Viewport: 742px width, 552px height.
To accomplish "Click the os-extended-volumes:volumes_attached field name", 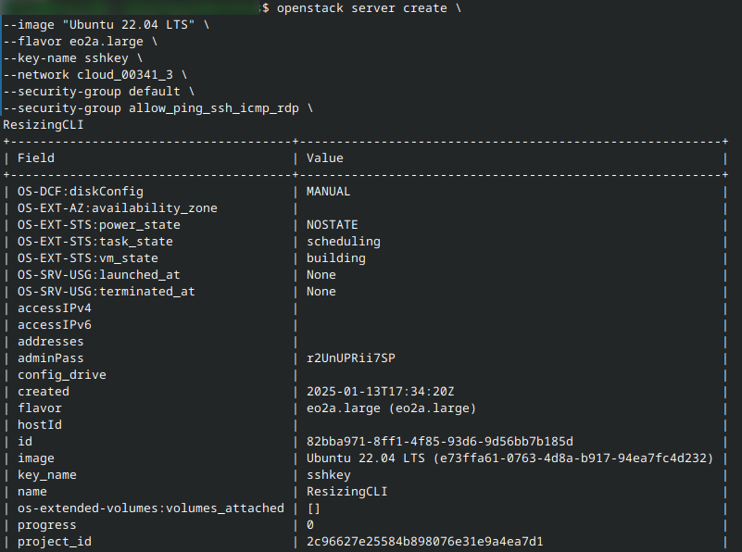I will 151,508.
